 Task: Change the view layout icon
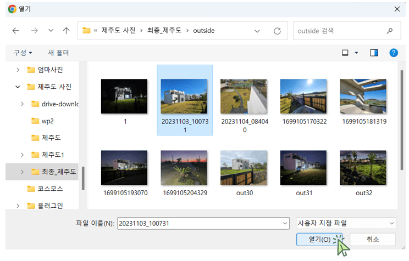point(345,53)
